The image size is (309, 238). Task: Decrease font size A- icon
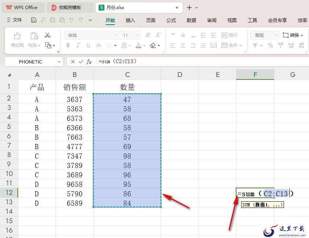(158, 35)
